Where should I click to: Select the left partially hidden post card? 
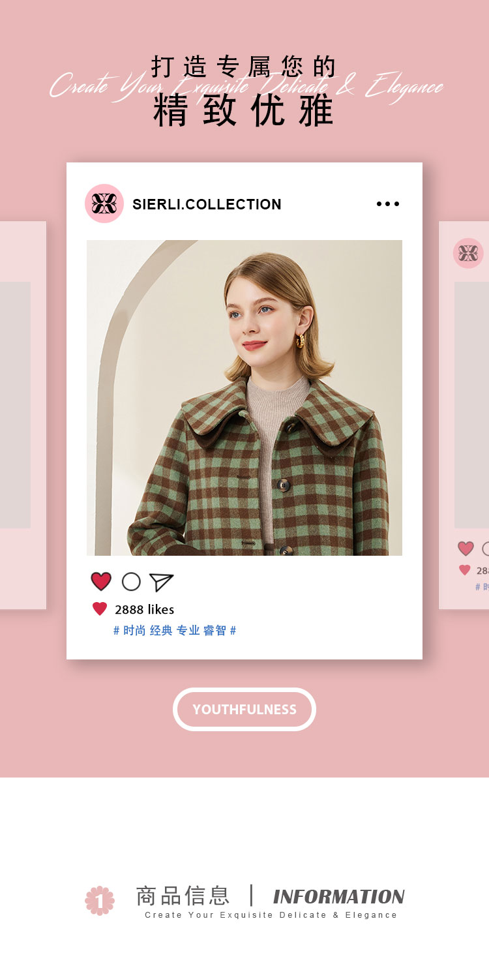coord(23,416)
